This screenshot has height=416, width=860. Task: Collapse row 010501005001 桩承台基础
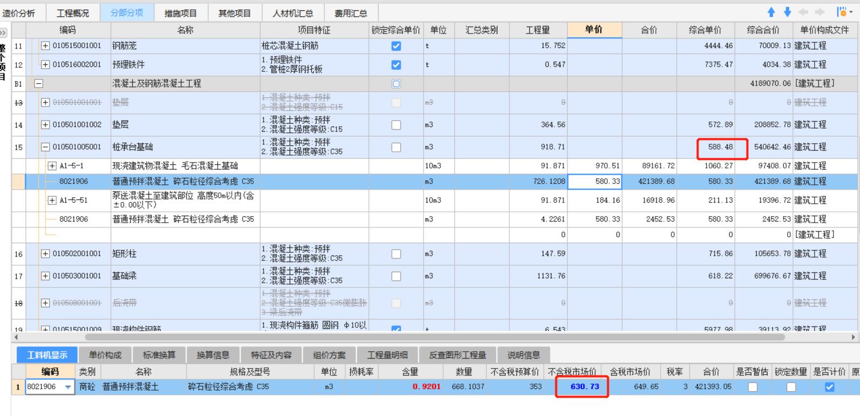(45, 147)
